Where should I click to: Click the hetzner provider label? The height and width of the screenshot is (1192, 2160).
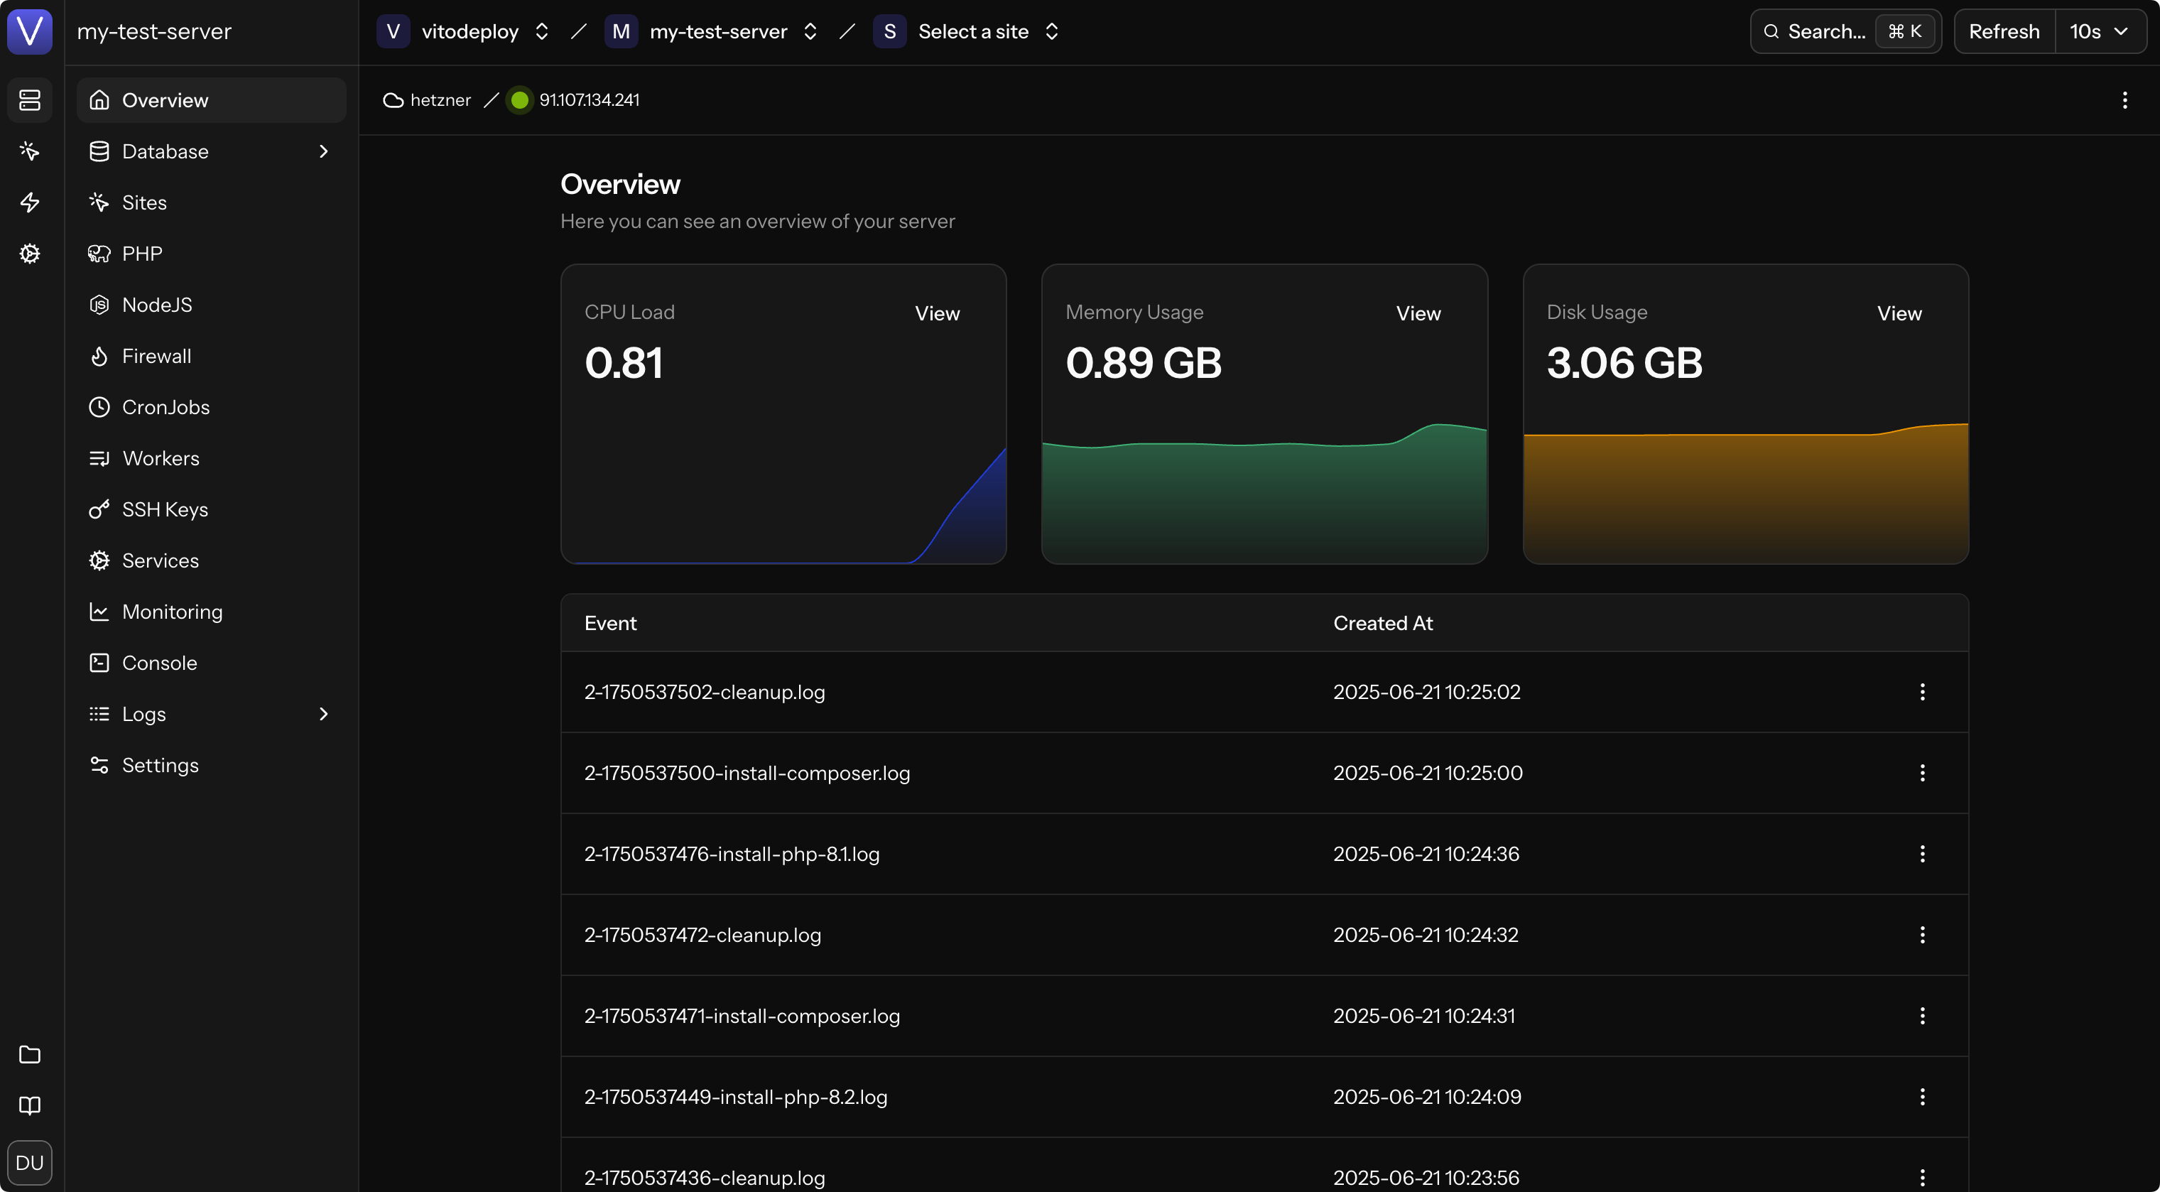[428, 100]
